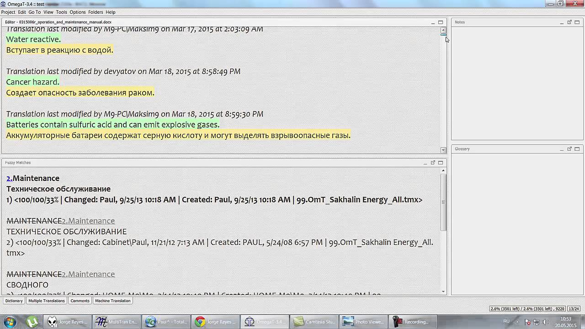The width and height of the screenshot is (585, 329).
Task: Show the Multiple Translations tab
Action: click(x=47, y=301)
